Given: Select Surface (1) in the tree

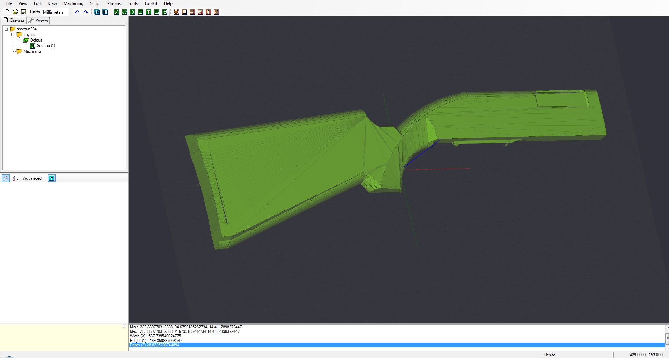Looking at the screenshot, I should [x=46, y=46].
